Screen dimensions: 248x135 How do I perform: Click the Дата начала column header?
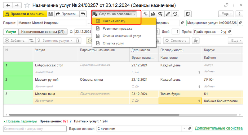(x=144, y=50)
